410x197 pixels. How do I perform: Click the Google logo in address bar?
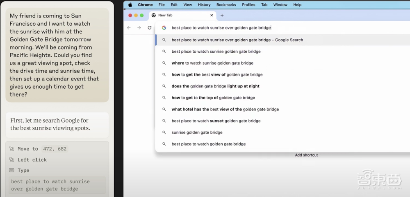pos(164,28)
